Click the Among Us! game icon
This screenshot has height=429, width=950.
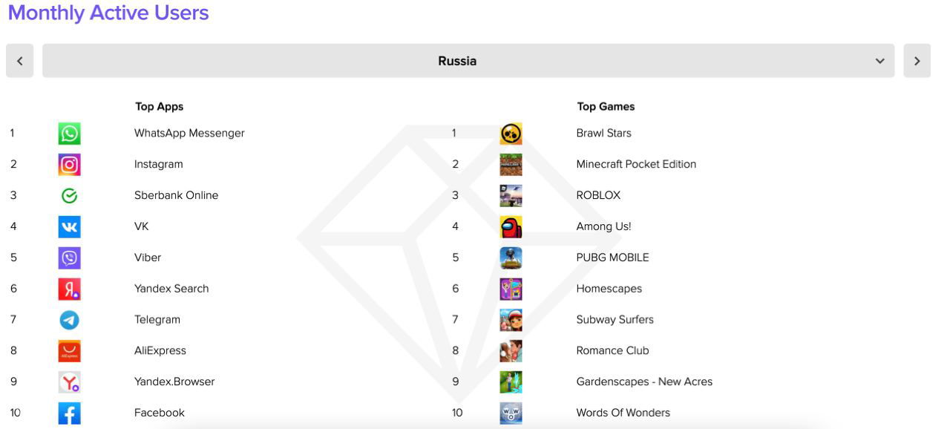coord(511,227)
